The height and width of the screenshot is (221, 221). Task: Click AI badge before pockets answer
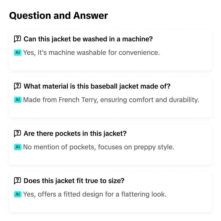click(18, 147)
